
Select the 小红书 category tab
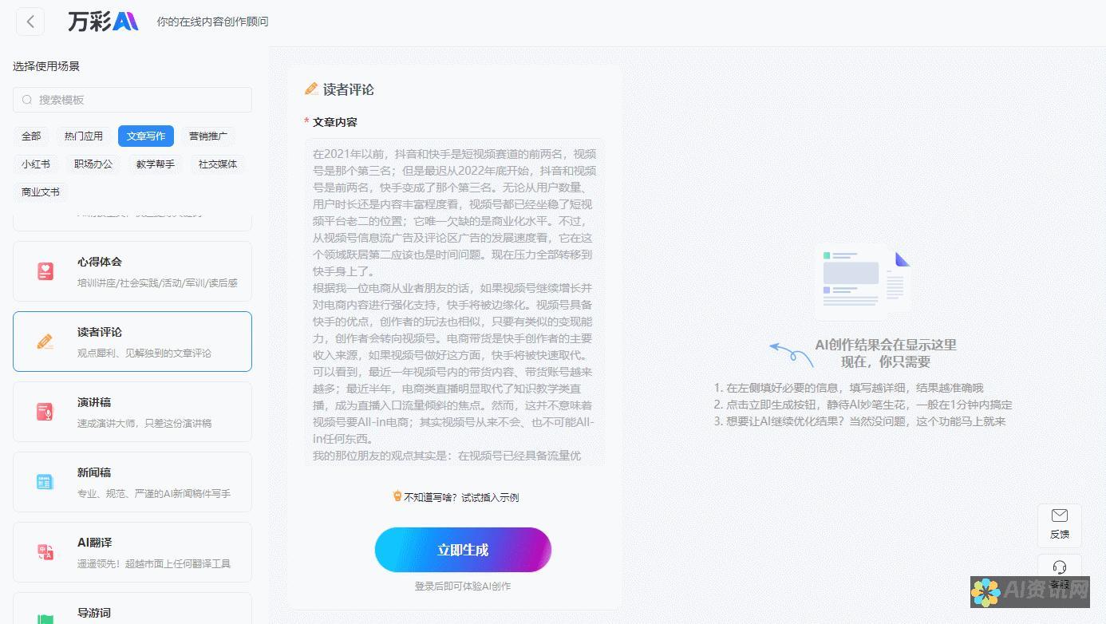[36, 164]
